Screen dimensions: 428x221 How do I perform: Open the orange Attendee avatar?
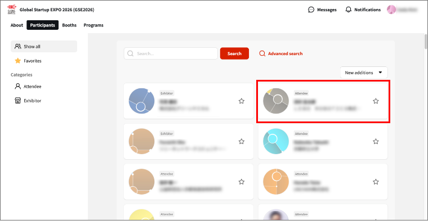pyautogui.click(x=276, y=182)
